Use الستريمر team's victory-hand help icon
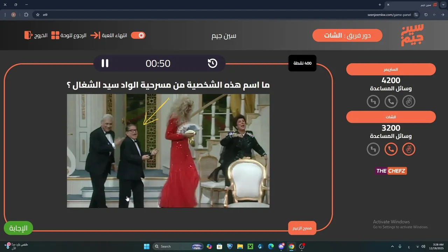The image size is (448, 252). click(408, 102)
